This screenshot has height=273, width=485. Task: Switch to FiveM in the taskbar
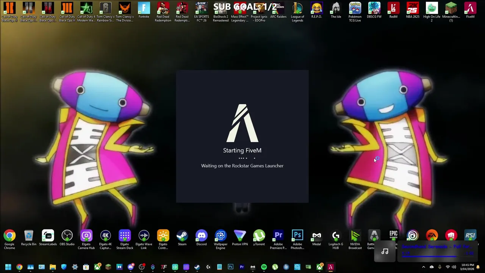[x=330, y=267]
